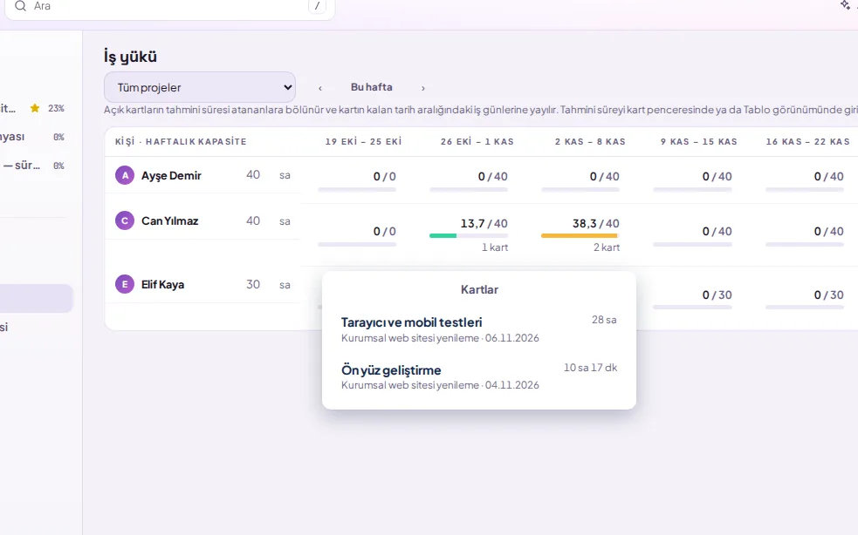Focus the Ara search field
The image size is (858, 535).
pos(169,7)
